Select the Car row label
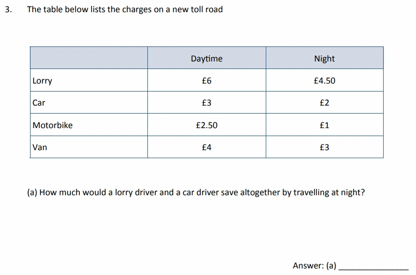The height and width of the screenshot is (275, 416). coord(39,103)
